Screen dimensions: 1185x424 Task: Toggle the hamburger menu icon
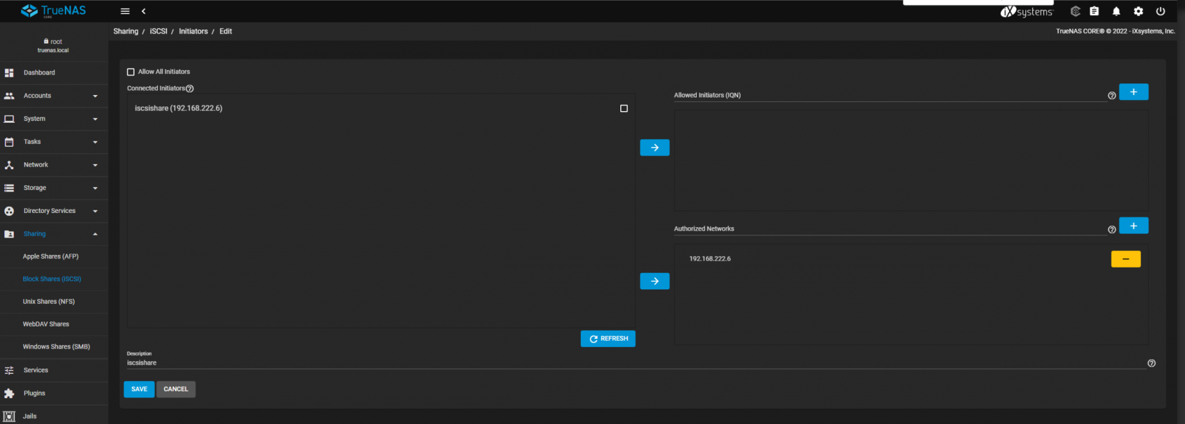click(125, 11)
